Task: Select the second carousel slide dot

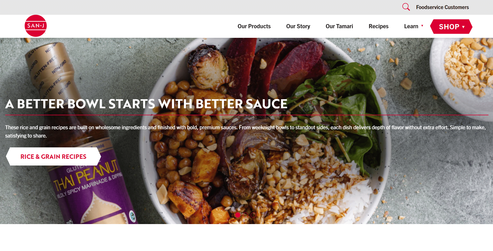Action: click(x=246, y=215)
